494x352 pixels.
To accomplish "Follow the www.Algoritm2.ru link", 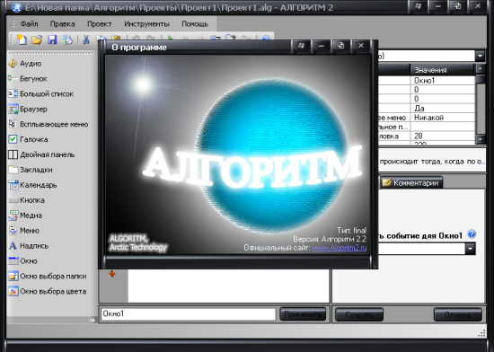I will (340, 248).
